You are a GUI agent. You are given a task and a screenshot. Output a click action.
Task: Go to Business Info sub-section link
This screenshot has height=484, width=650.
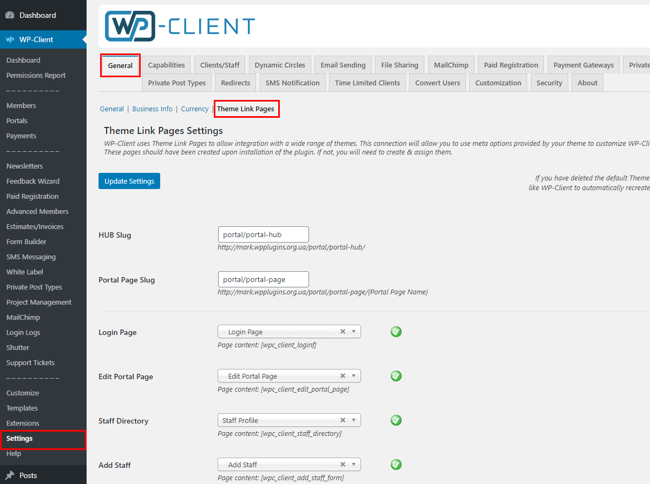153,109
